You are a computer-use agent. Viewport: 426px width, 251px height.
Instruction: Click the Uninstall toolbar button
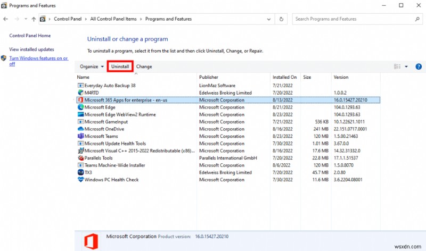120,66
